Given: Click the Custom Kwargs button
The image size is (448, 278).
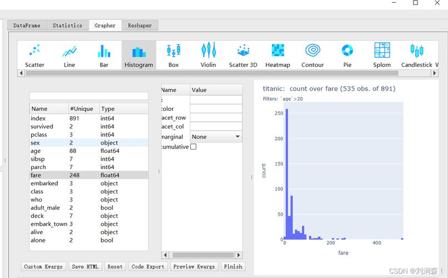Looking at the screenshot, I should coord(43,266).
